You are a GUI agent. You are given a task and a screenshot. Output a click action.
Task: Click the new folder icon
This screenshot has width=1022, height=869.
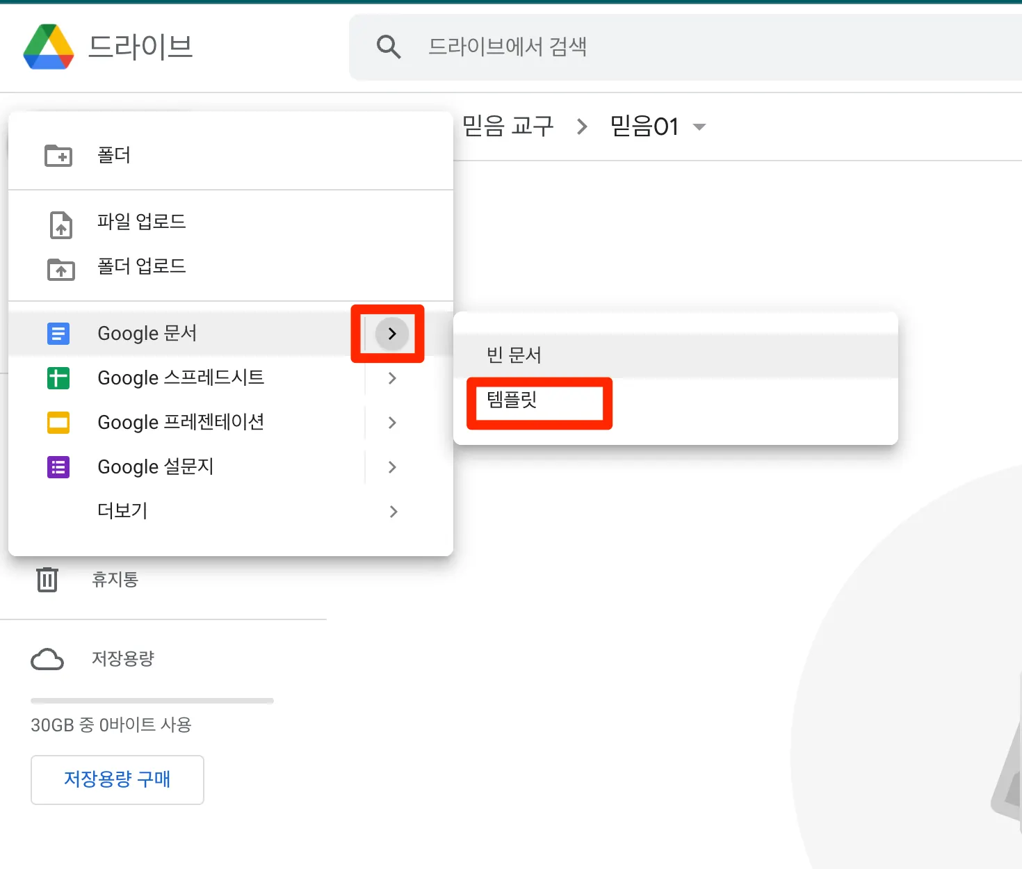tap(58, 155)
